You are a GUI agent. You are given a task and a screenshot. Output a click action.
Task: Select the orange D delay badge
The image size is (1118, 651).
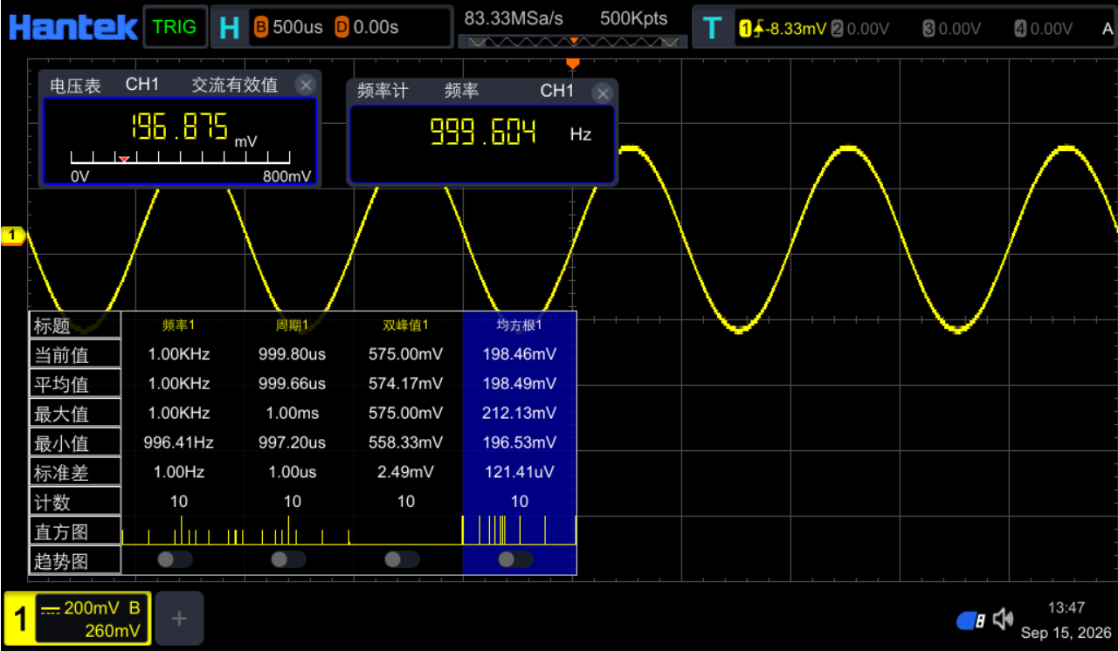click(x=342, y=28)
